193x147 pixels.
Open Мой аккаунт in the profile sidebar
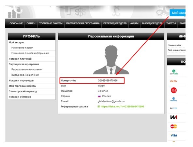tap(17, 43)
